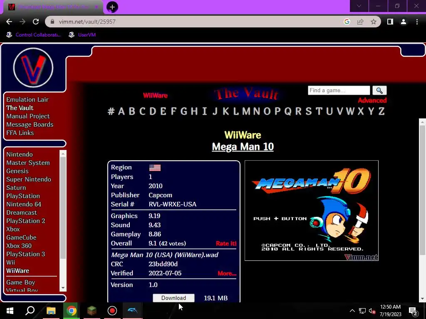
Task: Click the Rate it! link
Action: tap(226, 243)
